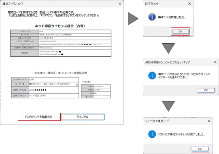Close the FCアカウント dialog

pos(189,4)
